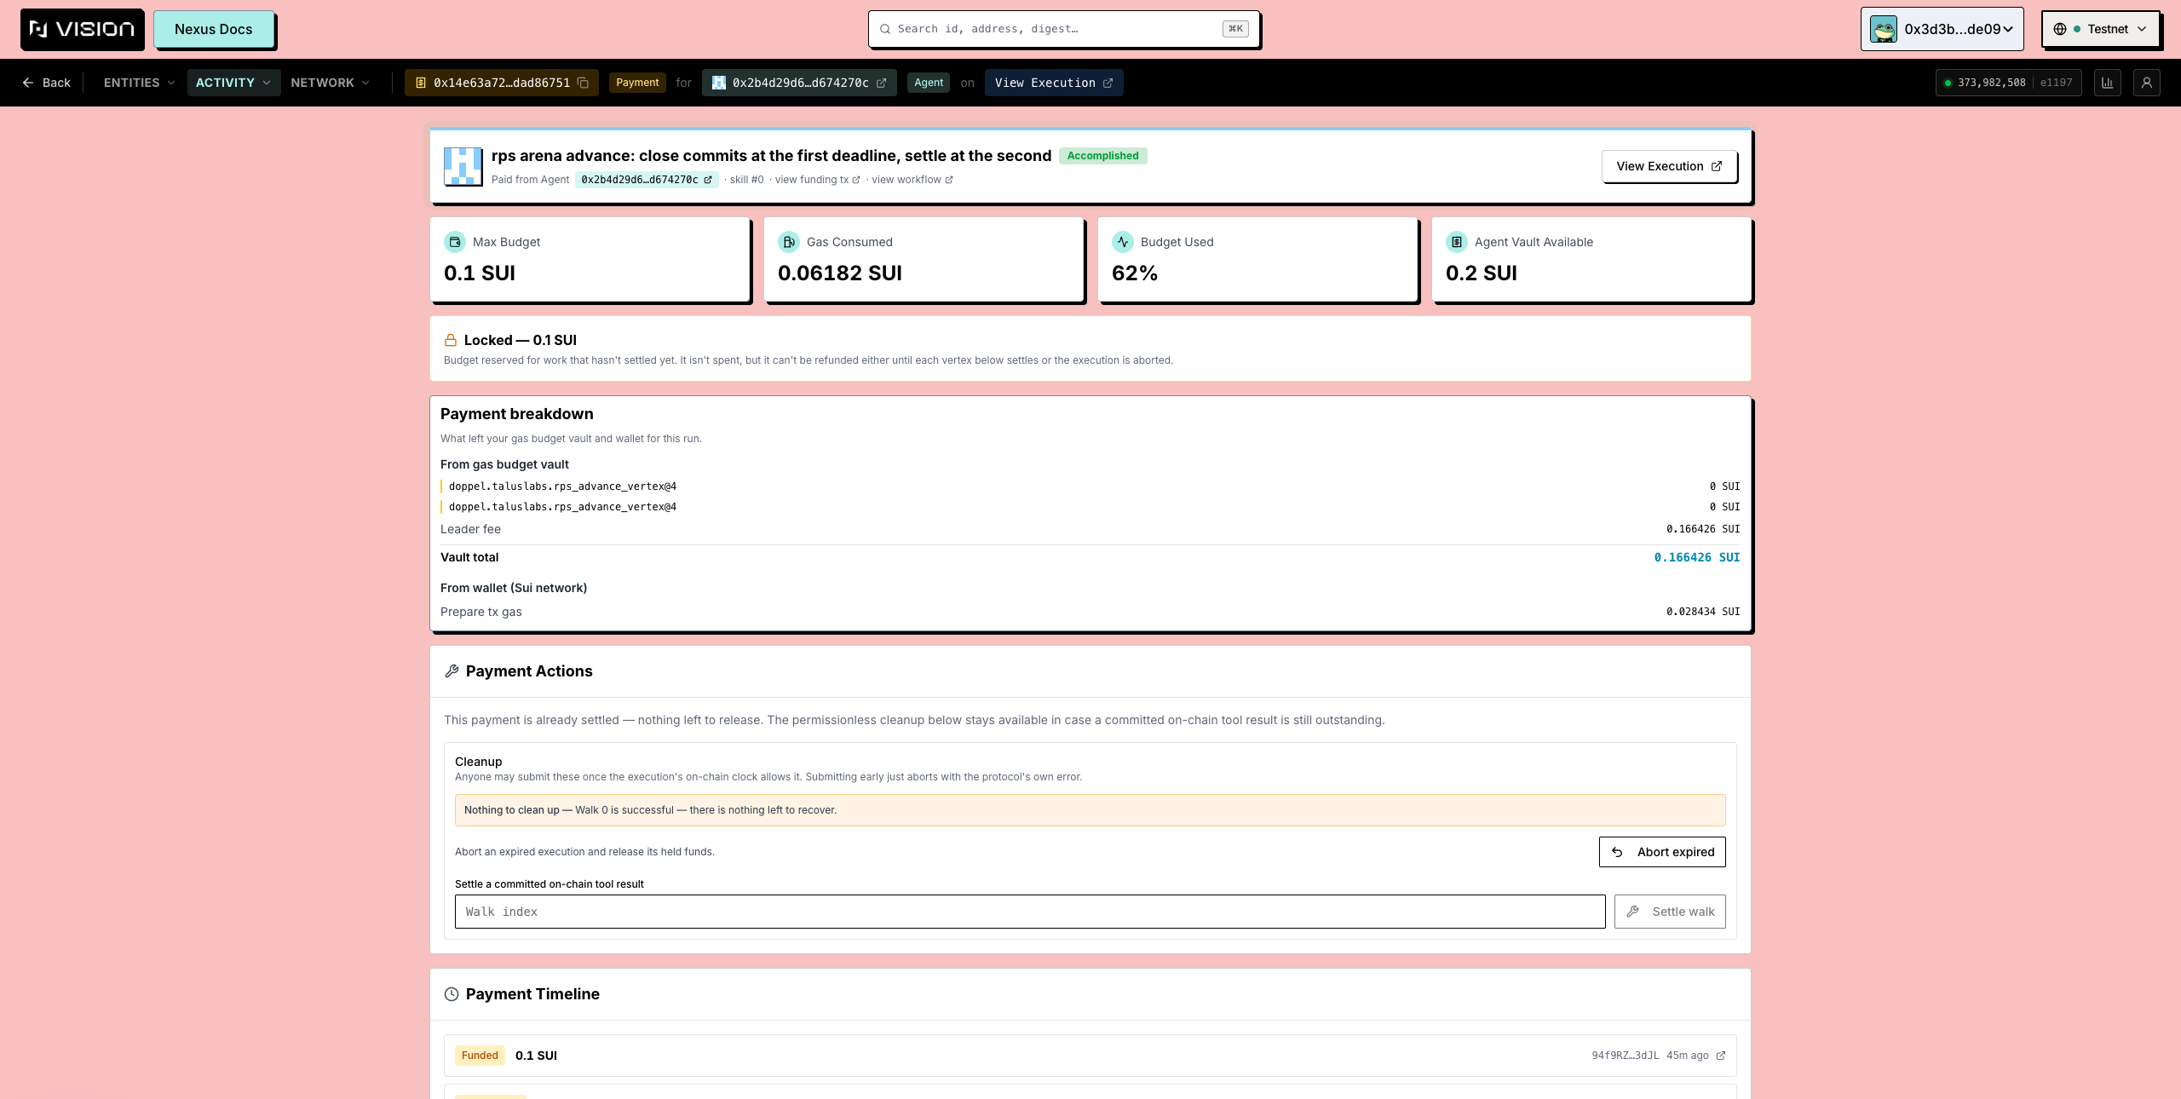This screenshot has width=2181, height=1099.
Task: Click the 0.06182 SUI gas consumed value
Action: [840, 273]
